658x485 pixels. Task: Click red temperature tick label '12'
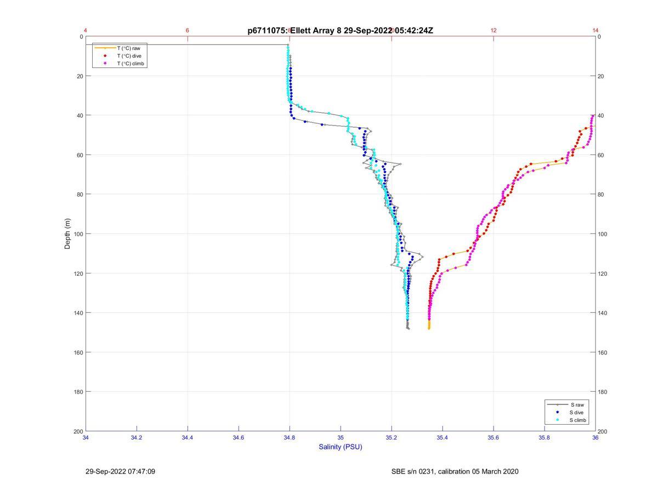click(x=493, y=30)
